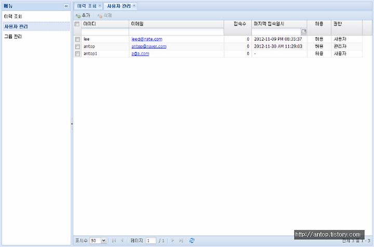Click the 사용자 role cell for antop1
Image resolution: width=374 pixels, height=247 pixels.
[346, 54]
